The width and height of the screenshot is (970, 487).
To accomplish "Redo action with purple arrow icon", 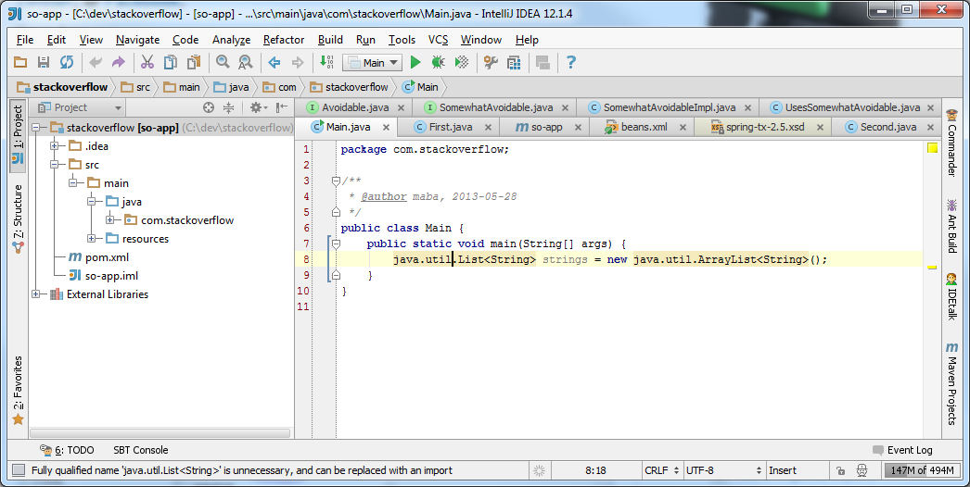I will click(x=118, y=62).
